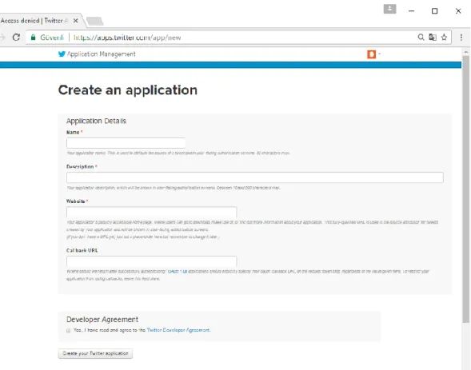Minimize the Chrome window
This screenshot has width=471, height=370.
(x=412, y=11)
